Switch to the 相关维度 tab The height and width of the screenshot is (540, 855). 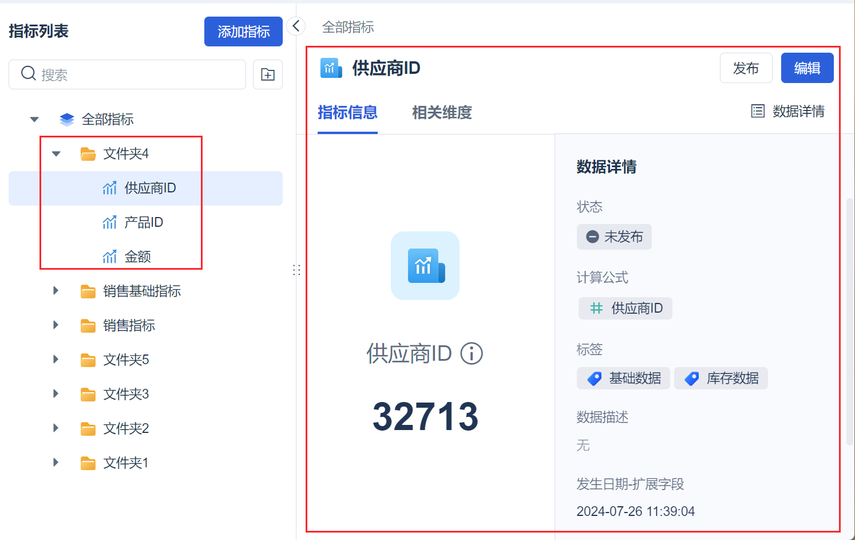(x=442, y=112)
